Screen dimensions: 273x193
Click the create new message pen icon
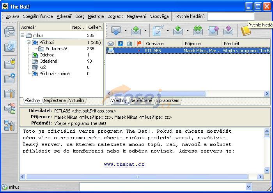[158, 31]
